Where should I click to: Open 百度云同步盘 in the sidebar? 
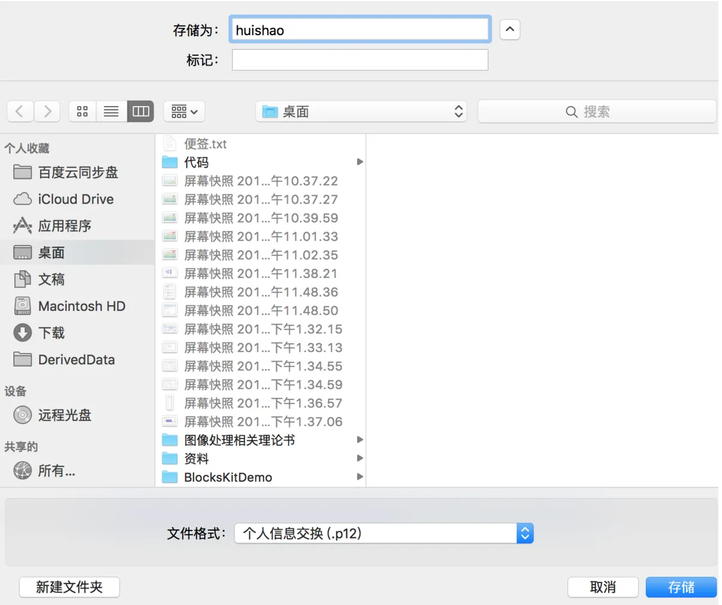77,173
